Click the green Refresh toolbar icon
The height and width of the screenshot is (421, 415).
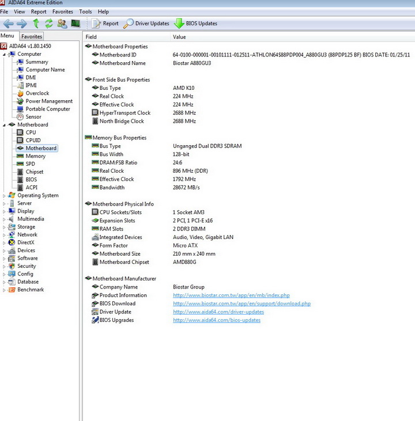(x=48, y=24)
